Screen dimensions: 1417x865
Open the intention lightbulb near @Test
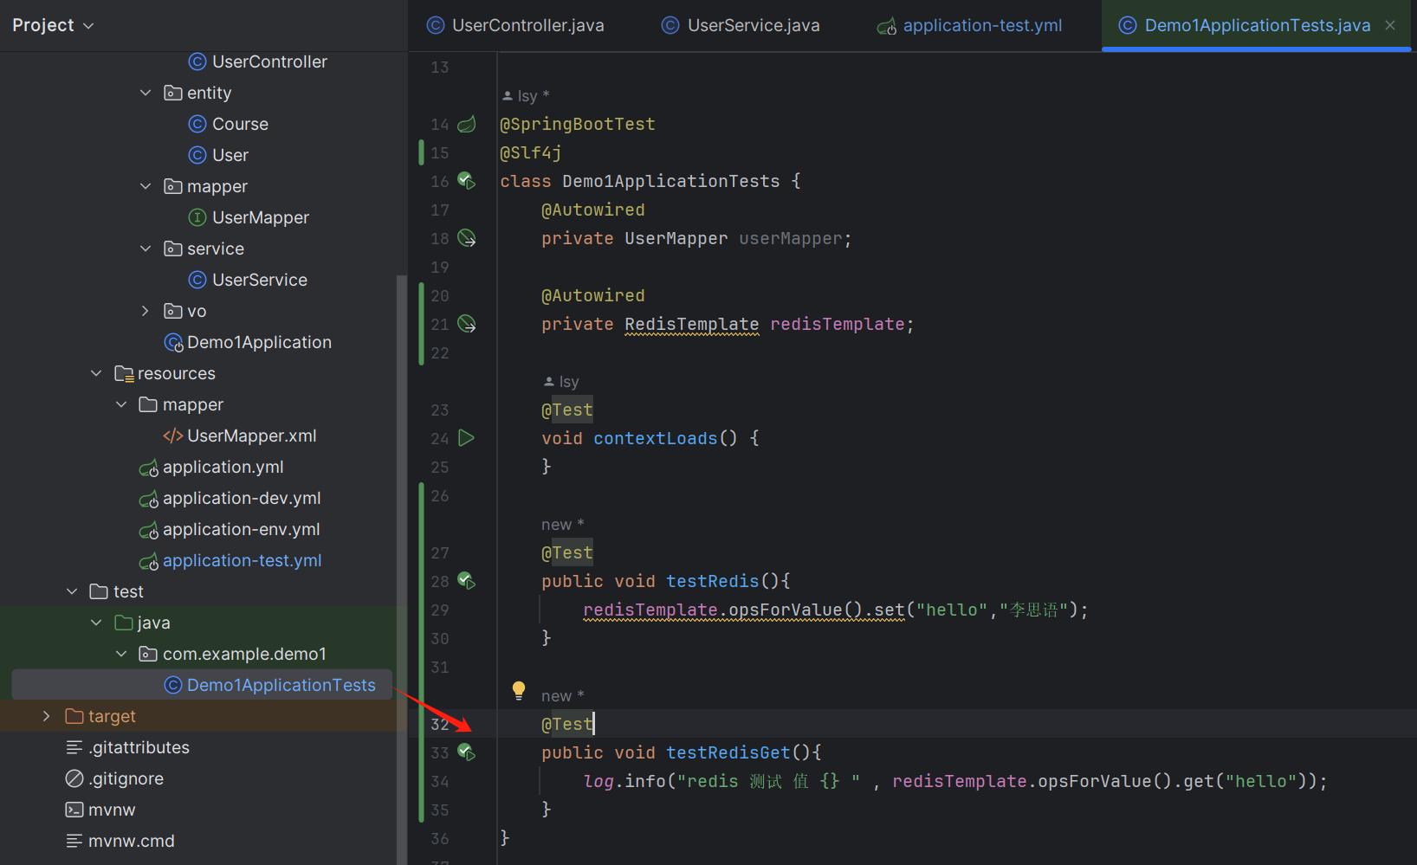coord(518,690)
